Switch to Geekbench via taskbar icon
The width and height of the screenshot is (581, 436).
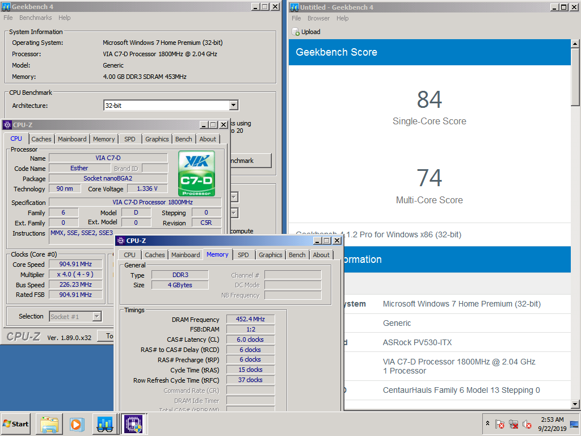tap(105, 424)
